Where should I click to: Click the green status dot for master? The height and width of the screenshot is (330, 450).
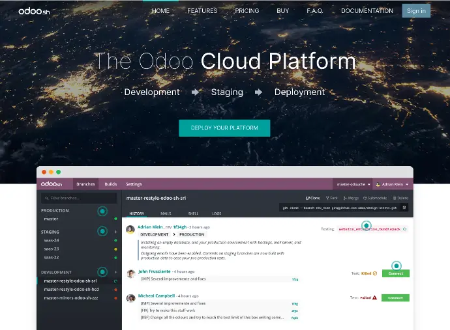[115, 219]
